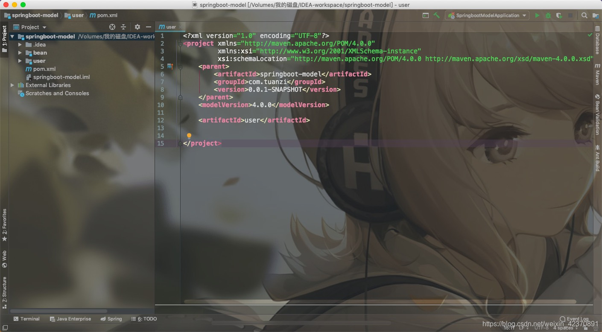
Task: Click the tool window quick-access icon bottom-left
Action: coord(5,328)
